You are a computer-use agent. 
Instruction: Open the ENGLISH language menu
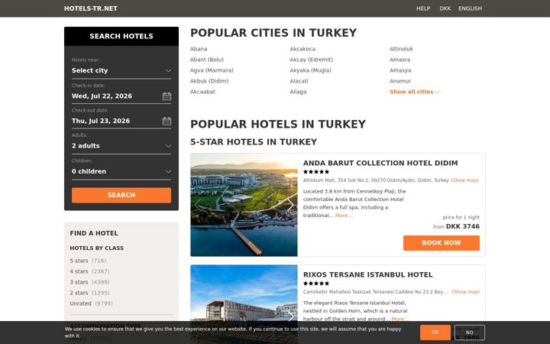[x=470, y=8]
